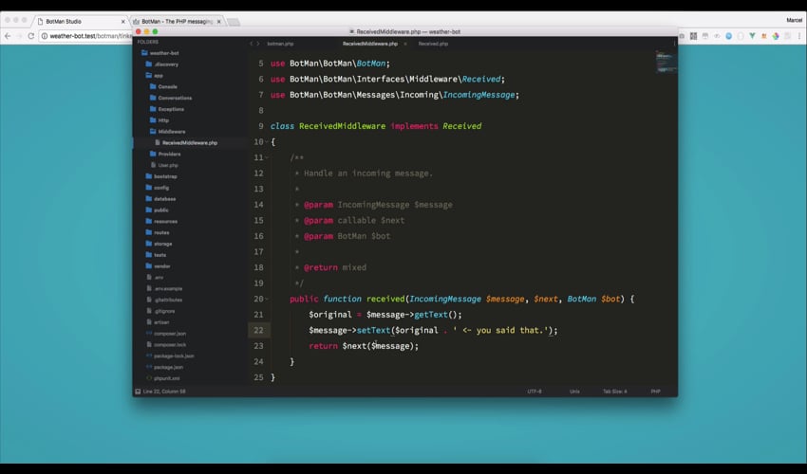807x474 pixels.
Task: Fold the class block at line 10
Action: pos(267,142)
